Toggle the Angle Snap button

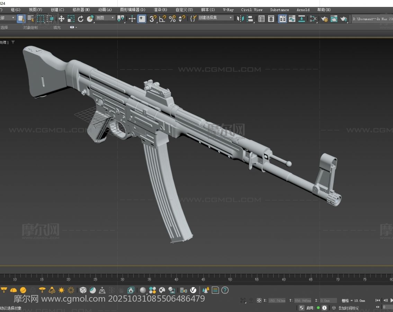click(x=162, y=19)
